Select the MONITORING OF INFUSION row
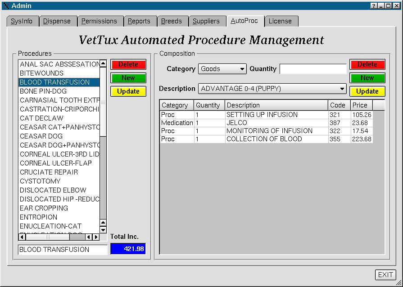This screenshot has width=403, height=287. pos(266,131)
